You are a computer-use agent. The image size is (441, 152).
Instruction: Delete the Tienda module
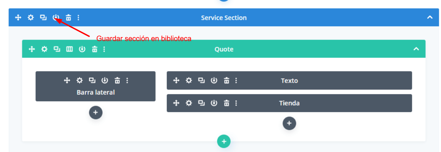(x=226, y=103)
